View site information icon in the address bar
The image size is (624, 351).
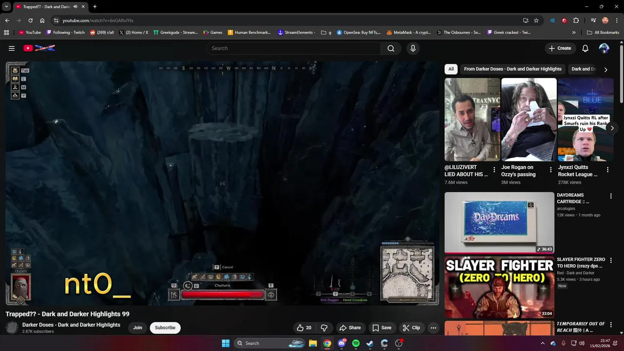[56, 20]
